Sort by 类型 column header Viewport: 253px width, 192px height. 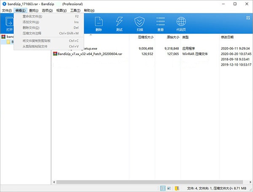pos(186,37)
